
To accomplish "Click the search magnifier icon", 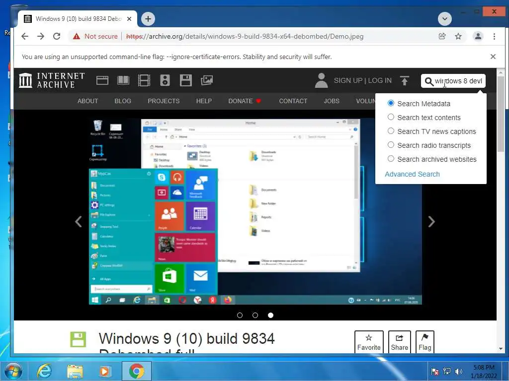I will [429, 81].
